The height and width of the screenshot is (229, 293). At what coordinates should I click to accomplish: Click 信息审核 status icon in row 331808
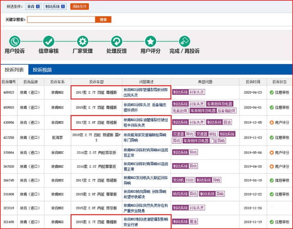(x=272, y=194)
